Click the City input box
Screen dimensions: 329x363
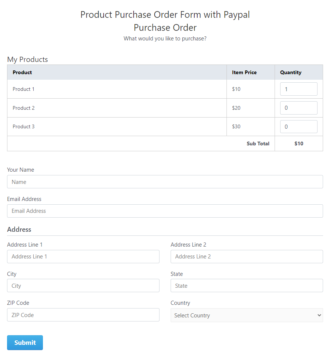pyautogui.click(x=83, y=286)
